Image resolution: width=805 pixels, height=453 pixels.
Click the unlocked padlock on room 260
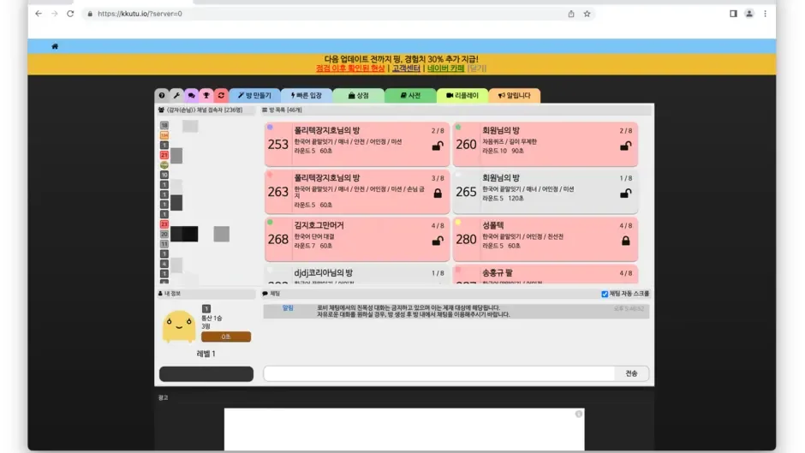point(625,146)
